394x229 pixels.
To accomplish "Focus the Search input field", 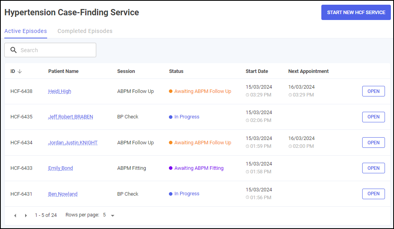I will pos(50,50).
